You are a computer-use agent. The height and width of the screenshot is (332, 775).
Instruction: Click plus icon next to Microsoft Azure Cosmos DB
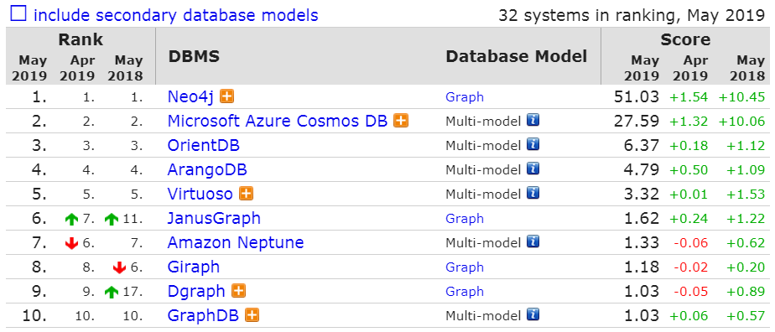[x=401, y=121]
